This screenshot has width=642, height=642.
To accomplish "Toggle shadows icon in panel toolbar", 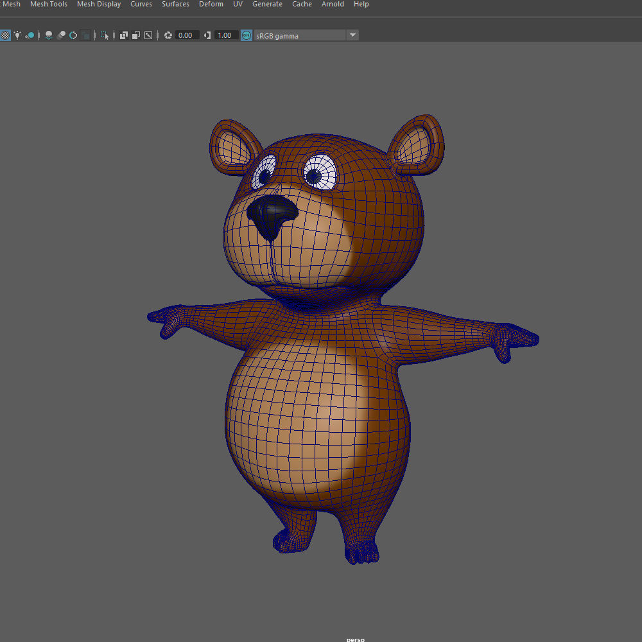I will point(30,35).
